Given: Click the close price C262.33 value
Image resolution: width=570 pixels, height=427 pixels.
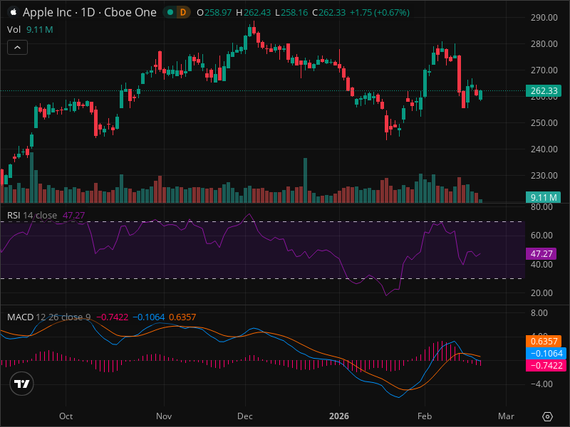Looking at the screenshot, I should tap(329, 12).
